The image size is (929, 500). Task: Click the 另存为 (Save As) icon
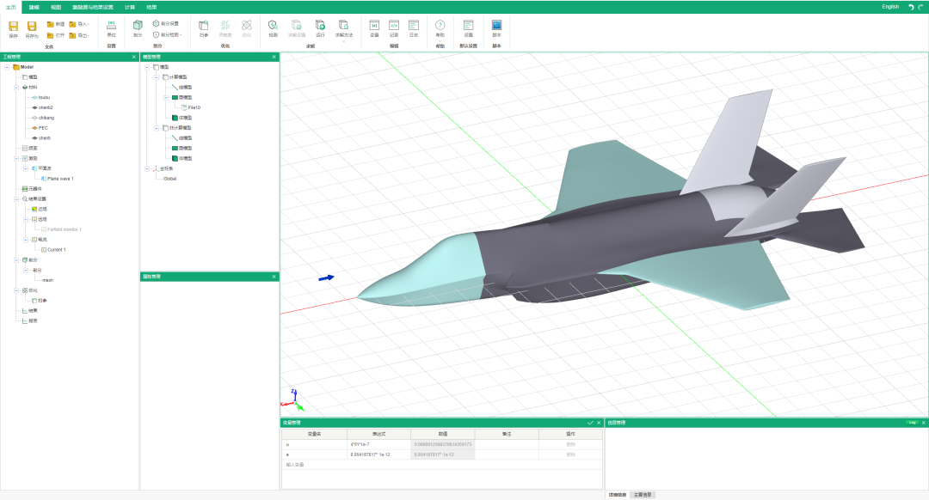tap(32, 27)
